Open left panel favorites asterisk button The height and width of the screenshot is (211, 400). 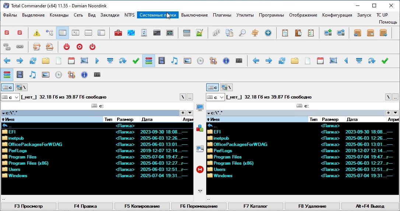coord(183,113)
